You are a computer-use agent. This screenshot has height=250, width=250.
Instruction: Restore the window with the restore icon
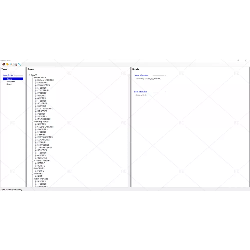click(x=238, y=60)
